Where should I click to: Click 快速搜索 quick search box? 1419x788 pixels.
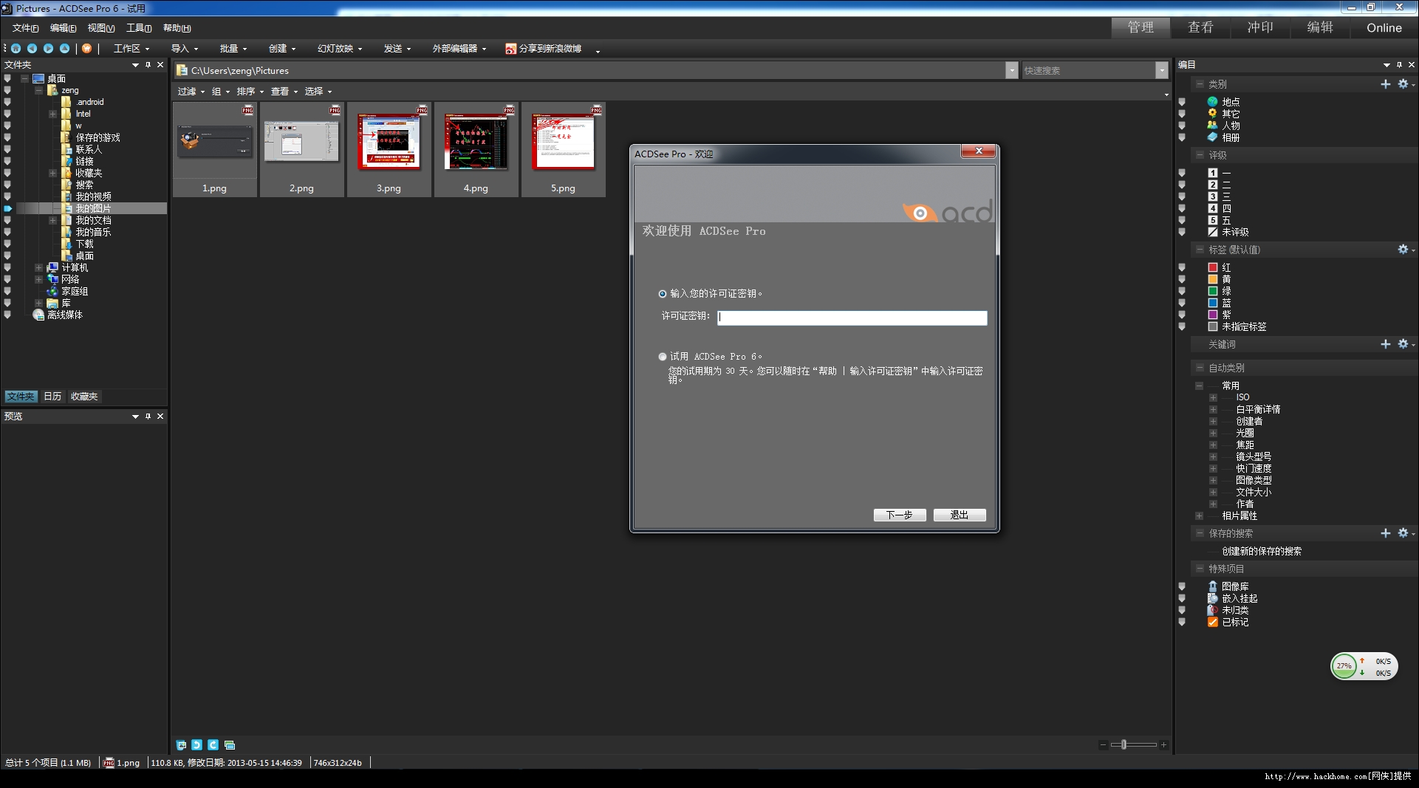(x=1088, y=70)
